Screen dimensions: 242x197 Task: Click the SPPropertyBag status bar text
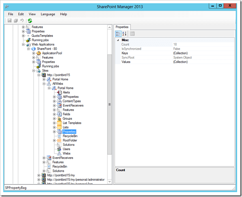point(16,188)
